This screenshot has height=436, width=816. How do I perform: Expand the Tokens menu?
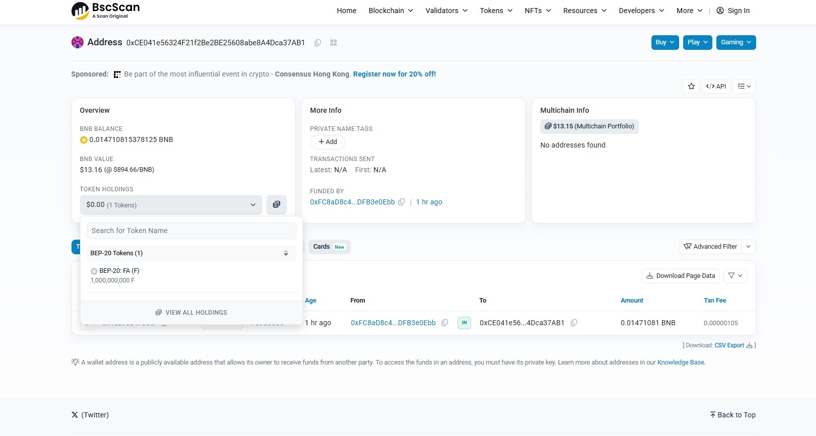(496, 11)
